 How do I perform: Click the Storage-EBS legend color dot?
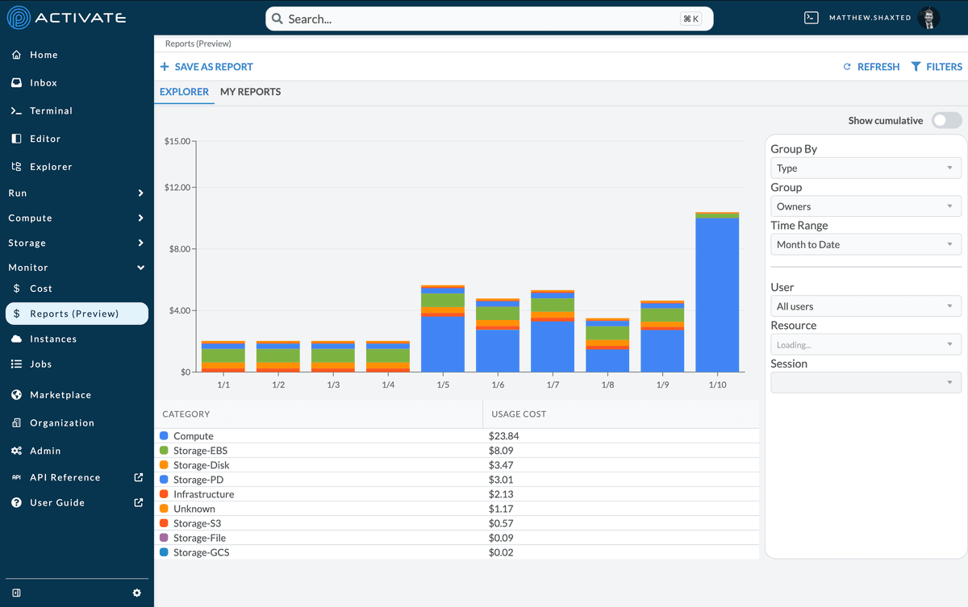pyautogui.click(x=165, y=450)
